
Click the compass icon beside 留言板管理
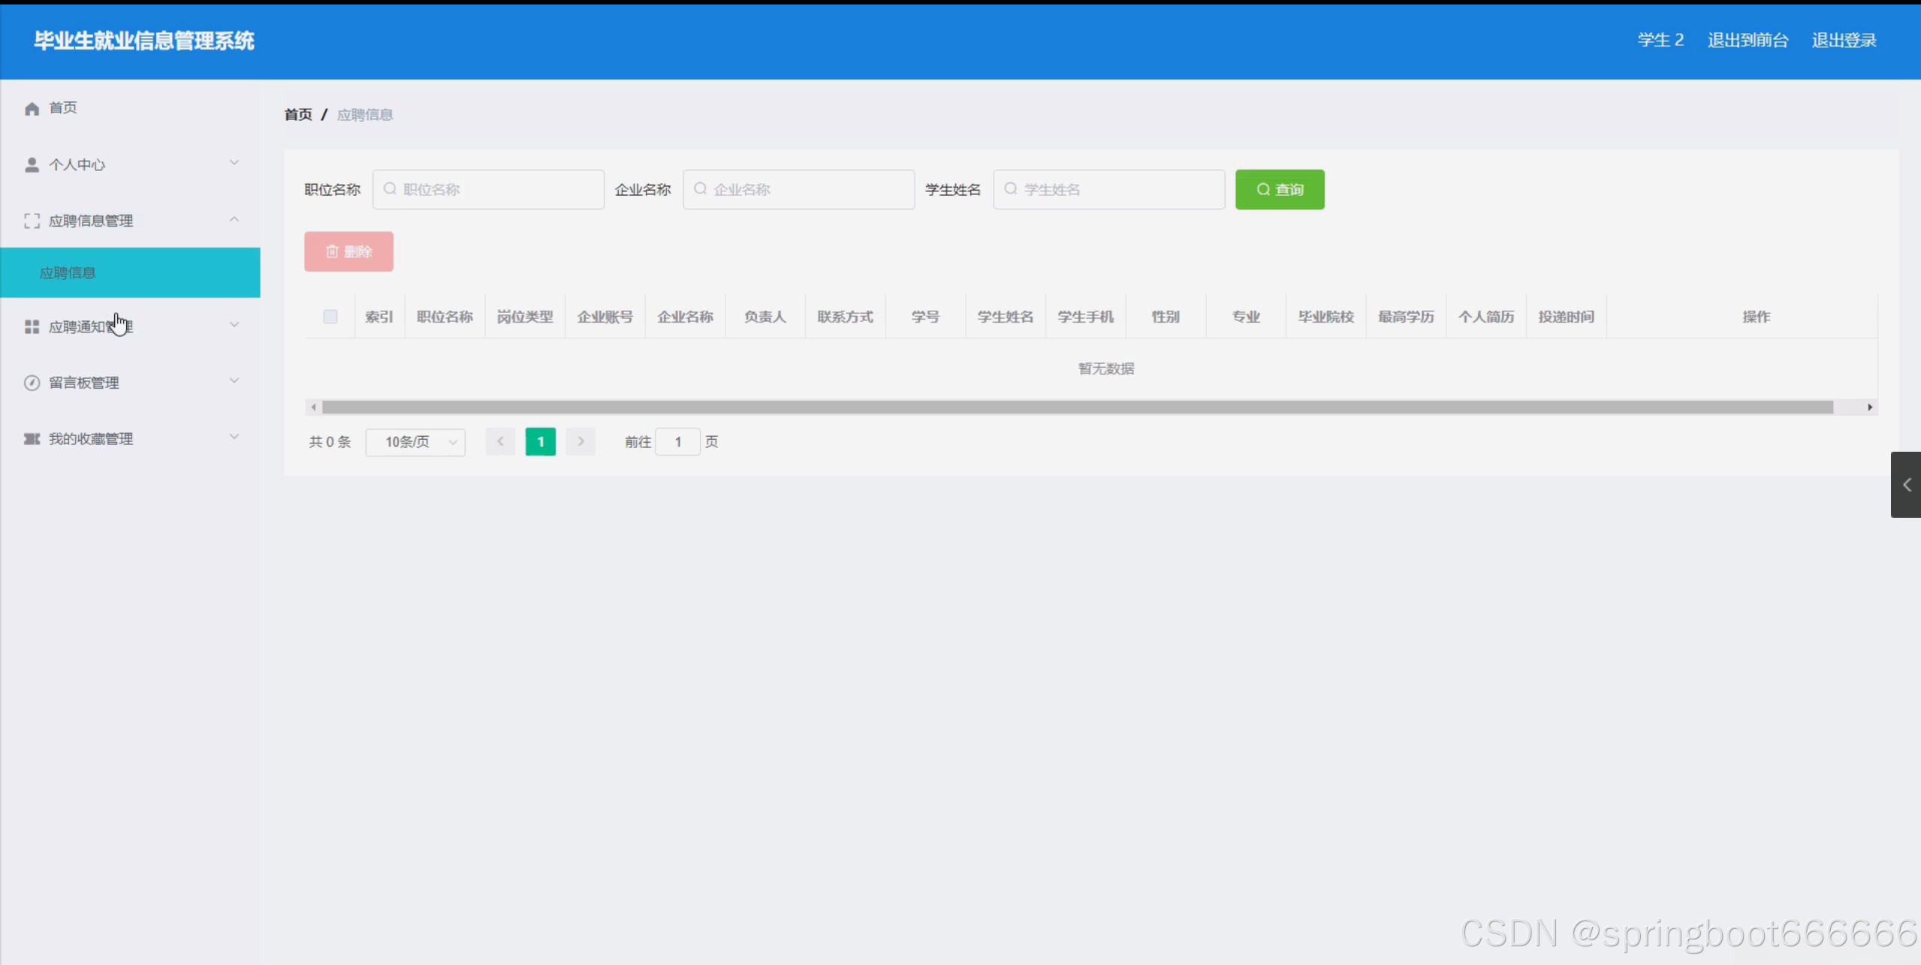pos(32,383)
